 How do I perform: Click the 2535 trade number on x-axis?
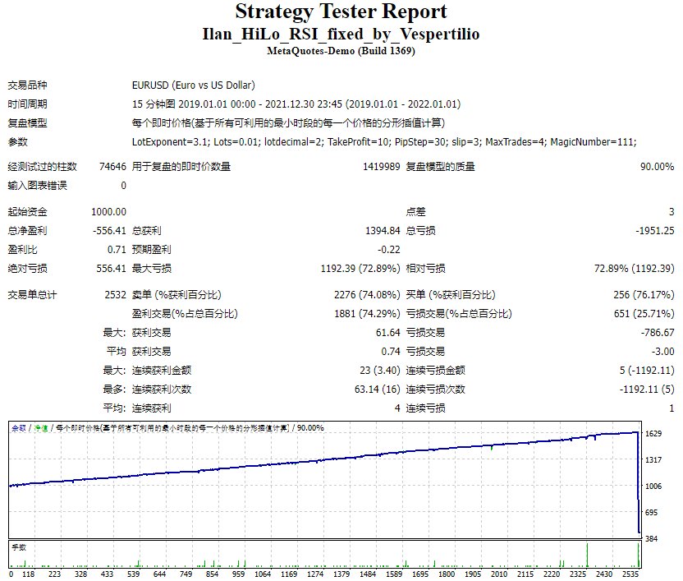click(630, 574)
